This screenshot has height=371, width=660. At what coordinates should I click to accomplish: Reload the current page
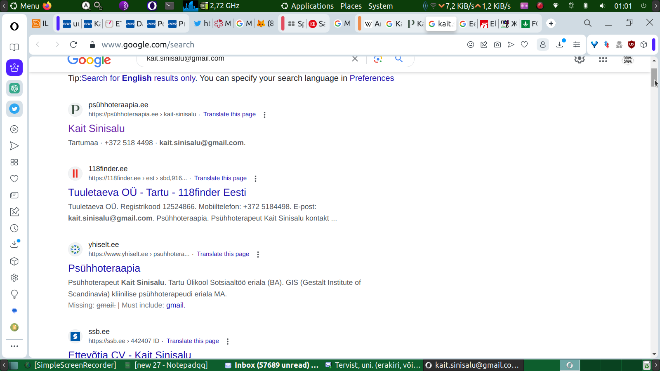[x=73, y=45]
